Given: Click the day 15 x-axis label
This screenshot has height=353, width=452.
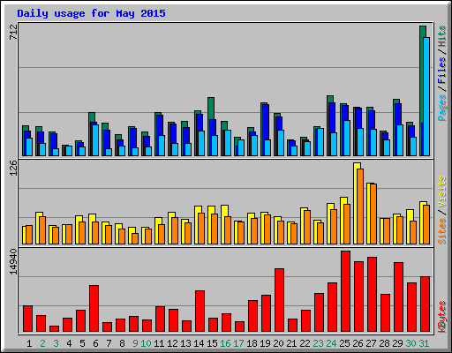Looking at the screenshot, I should click(x=212, y=343).
